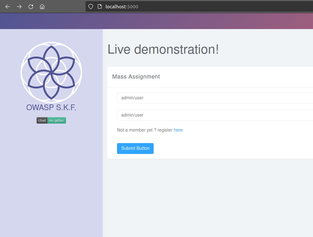This screenshot has height=237, width=313.
Task: Click the tracking protection shield icon
Action: click(x=91, y=6)
